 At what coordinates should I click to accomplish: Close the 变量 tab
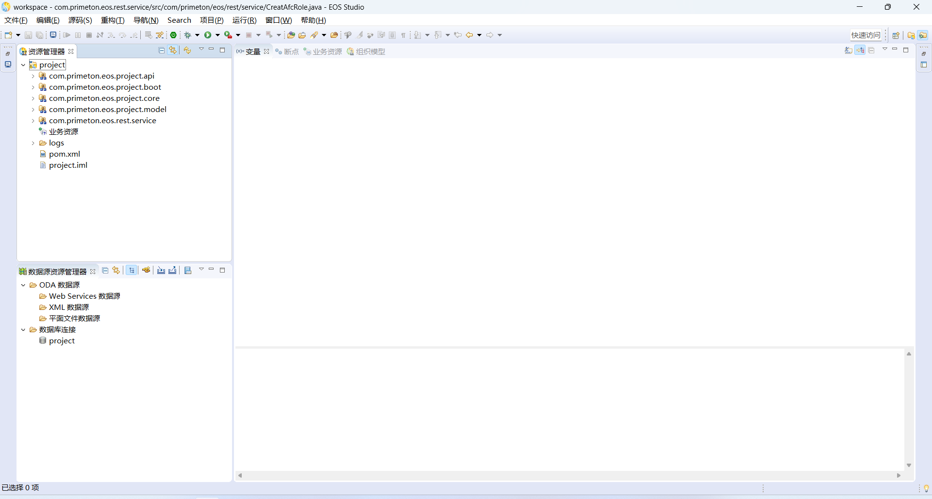click(266, 51)
